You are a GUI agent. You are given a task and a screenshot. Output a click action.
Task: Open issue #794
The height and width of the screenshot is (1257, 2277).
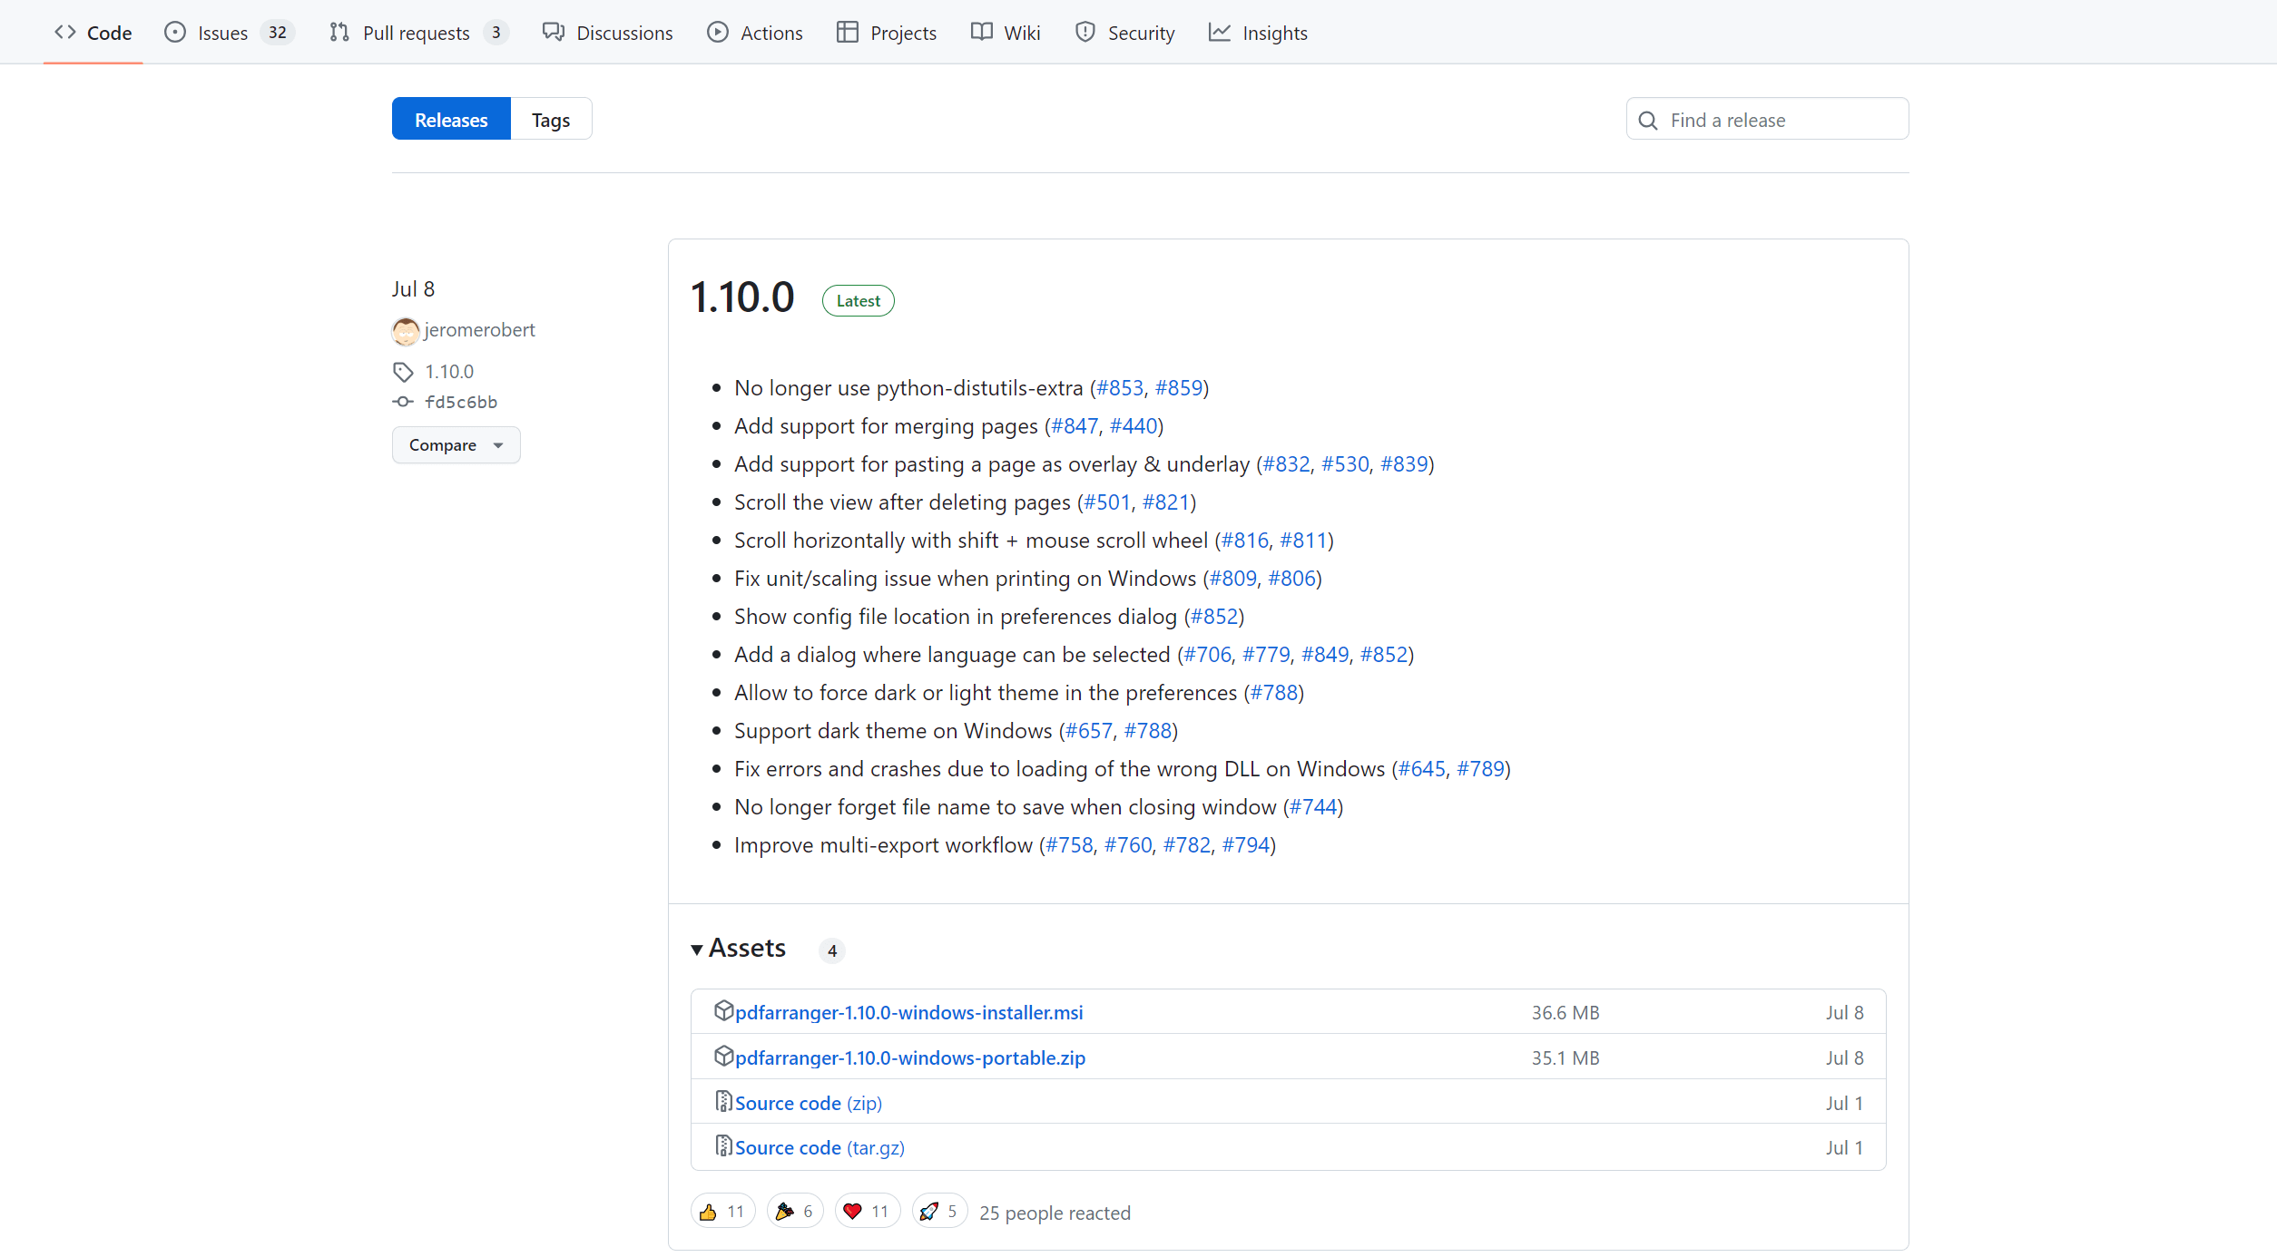click(x=1246, y=845)
